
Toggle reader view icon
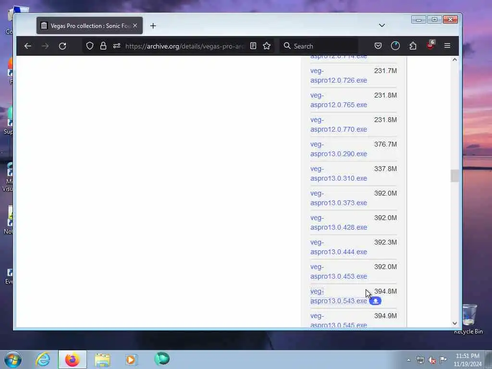(253, 46)
